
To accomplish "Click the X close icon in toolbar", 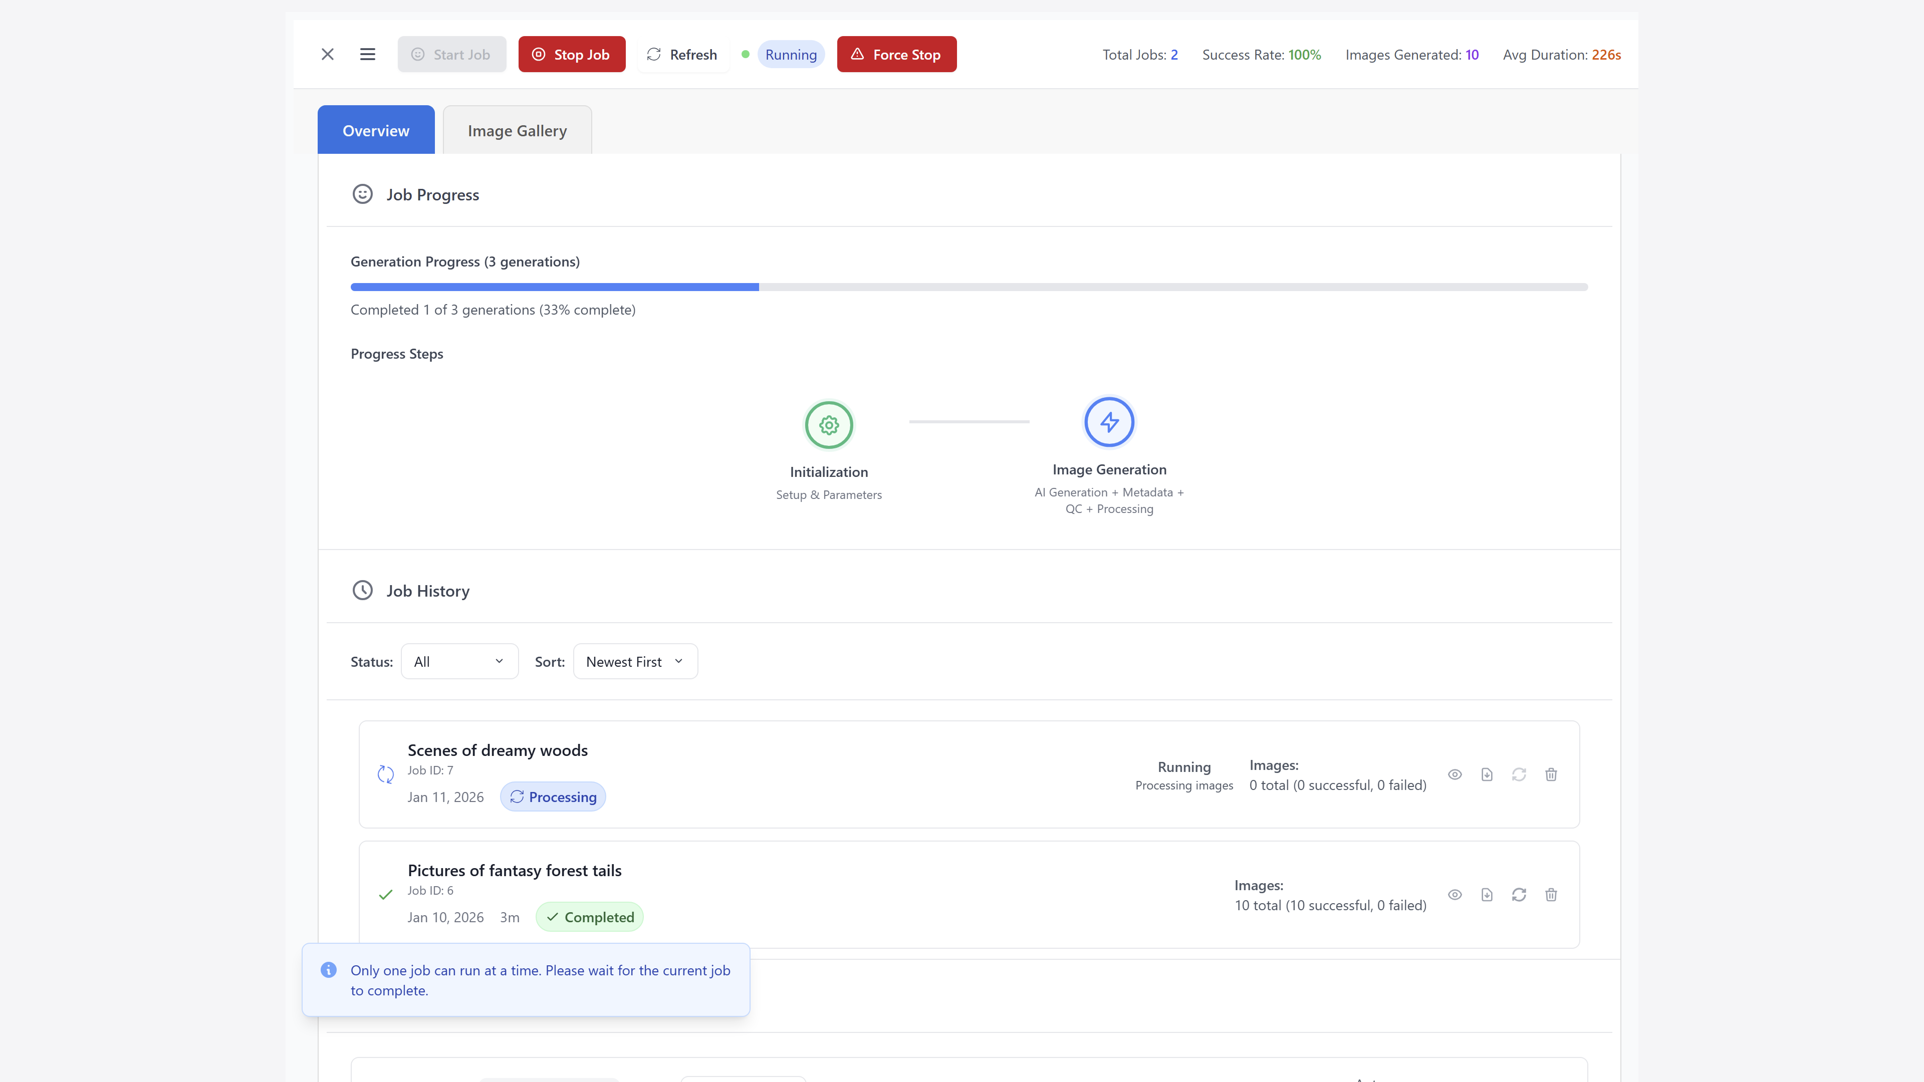I will 327,55.
